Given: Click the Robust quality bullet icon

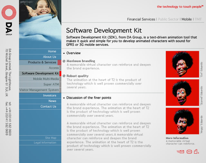Looking at the screenshot, I should [64, 76].
